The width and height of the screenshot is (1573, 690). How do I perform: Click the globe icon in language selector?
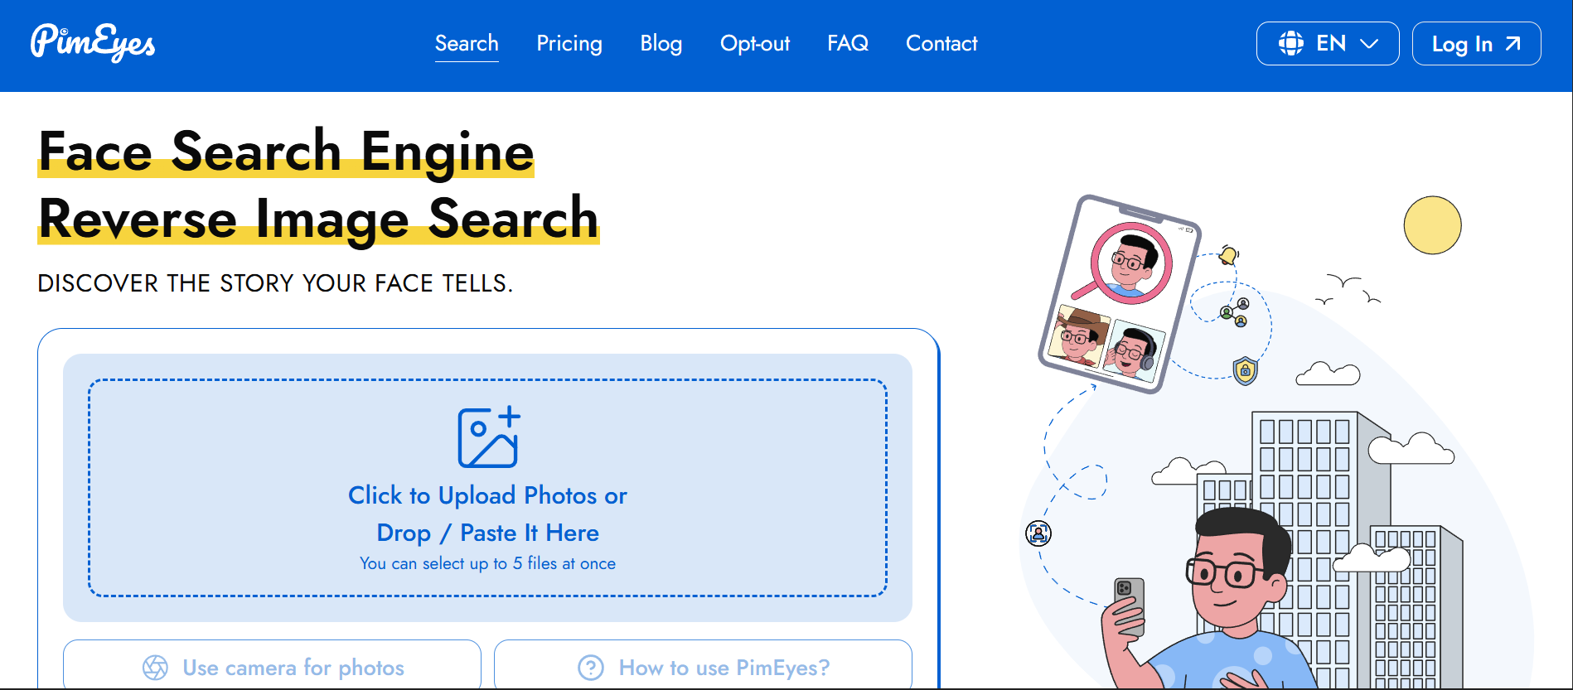click(x=1290, y=43)
